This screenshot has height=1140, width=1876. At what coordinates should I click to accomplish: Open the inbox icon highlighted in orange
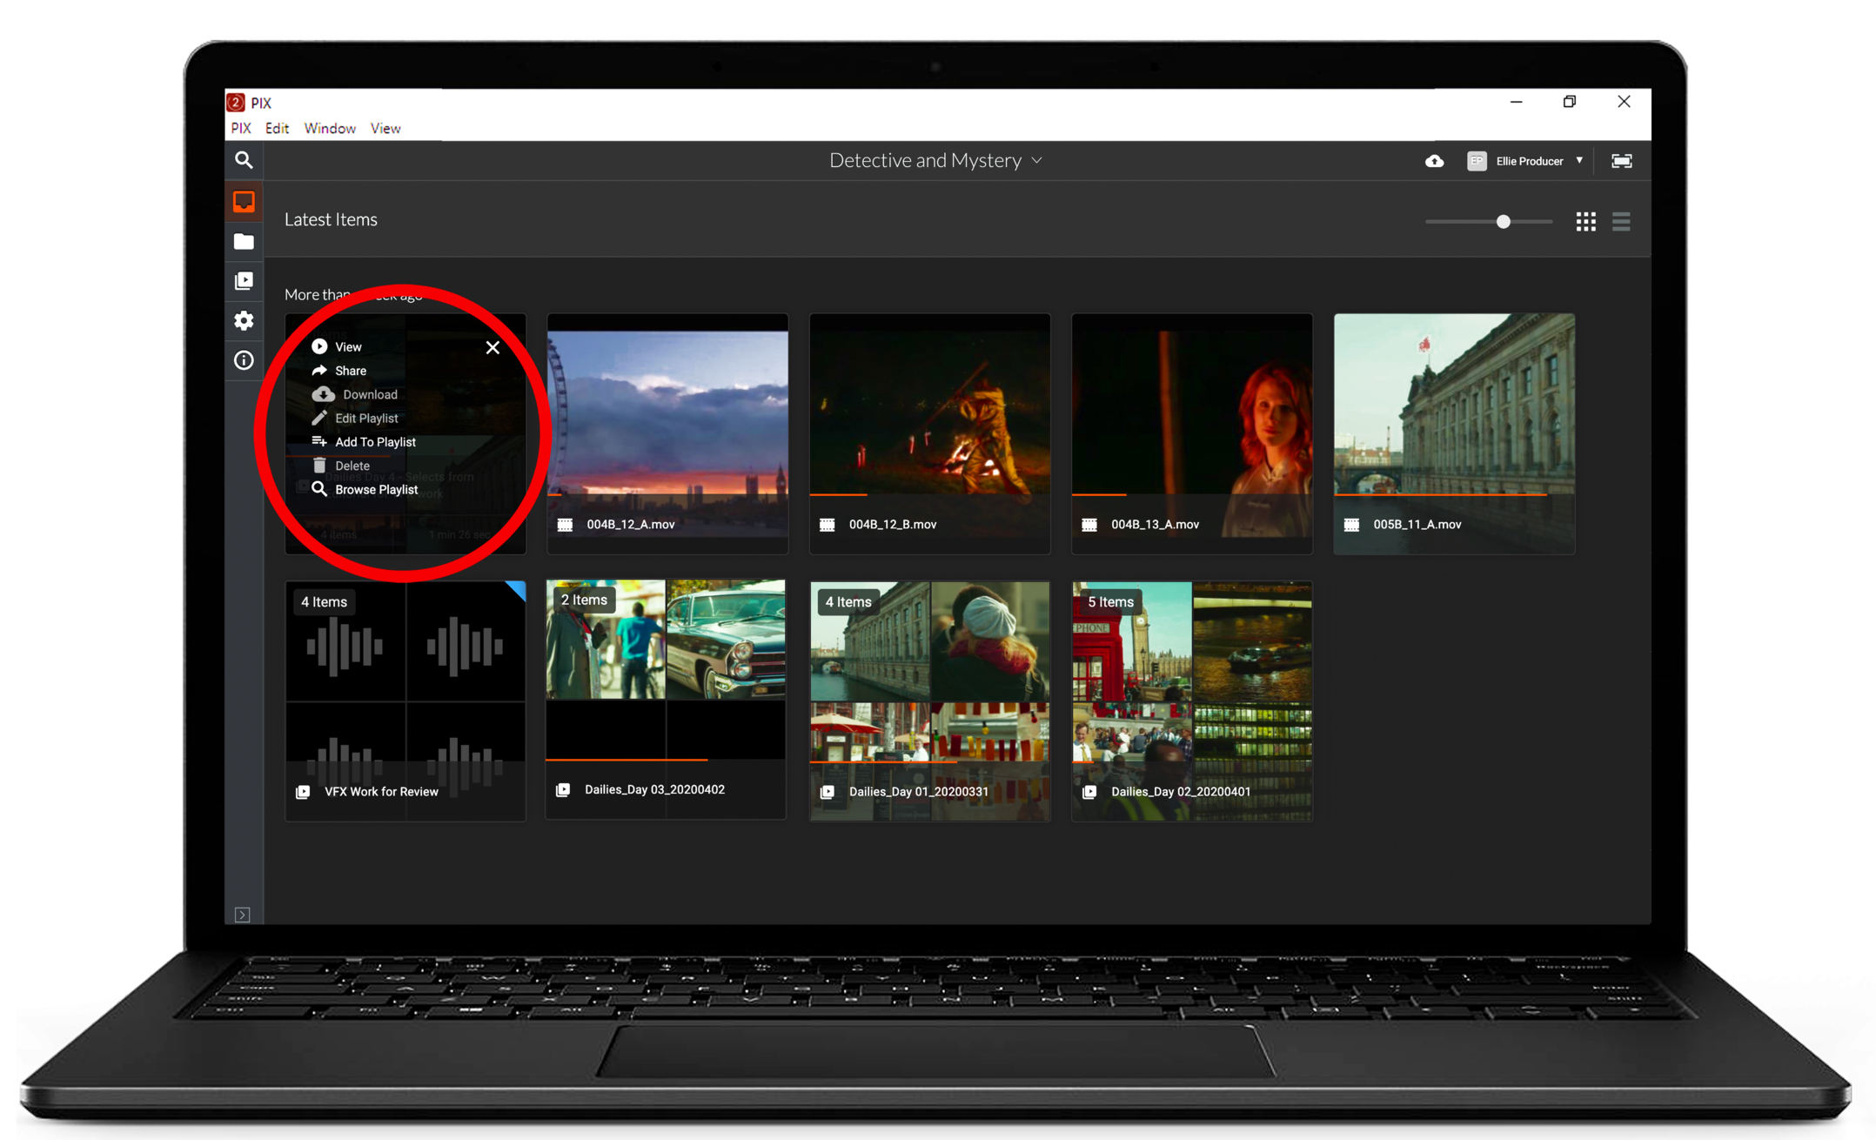(244, 202)
